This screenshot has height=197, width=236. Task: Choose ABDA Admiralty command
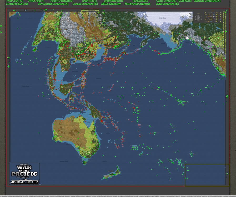click(x=111, y=4)
